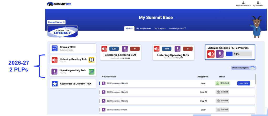Screen dimensions: 268x116
Task: Click speaker icon in Listening-Speaking BOY card
Action: point(104,49)
